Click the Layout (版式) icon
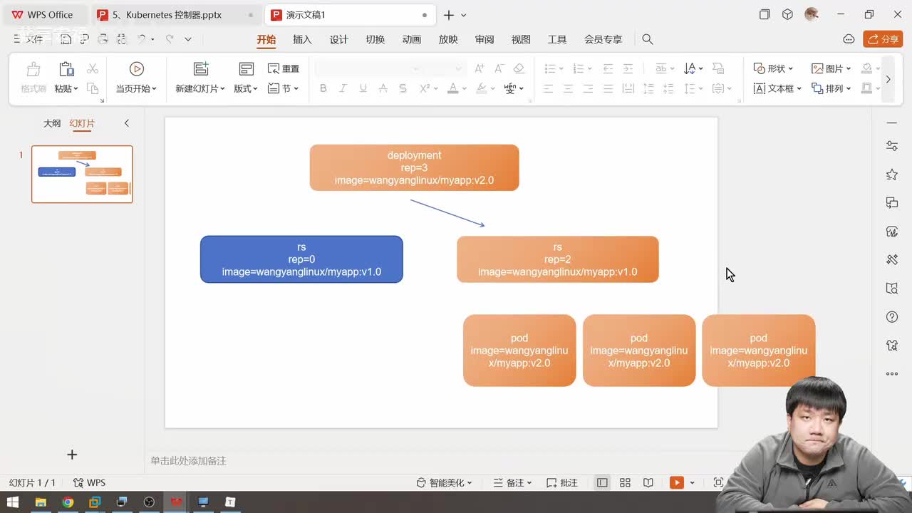912x513 pixels. pyautogui.click(x=246, y=69)
